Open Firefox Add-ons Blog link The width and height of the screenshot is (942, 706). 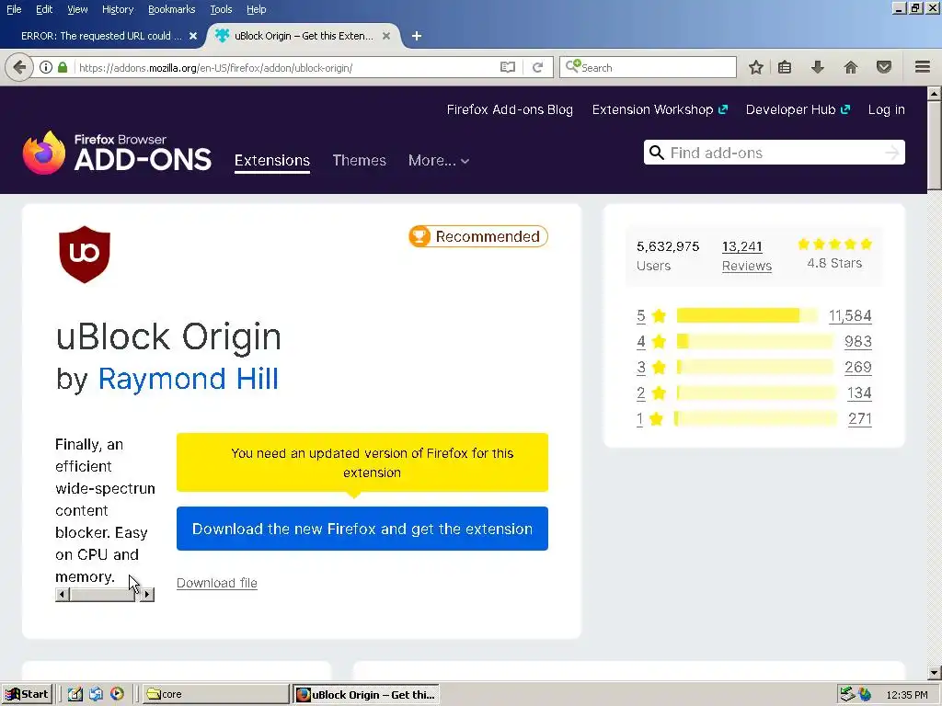(x=510, y=109)
